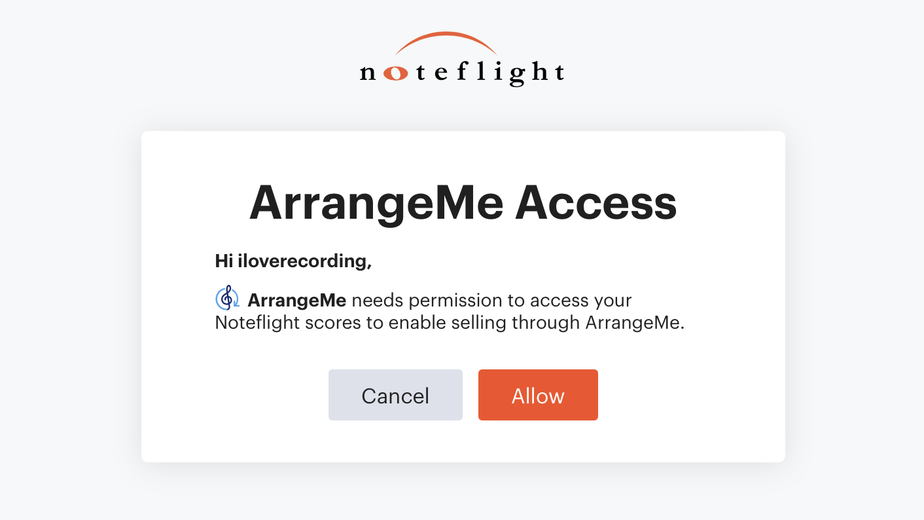Click the word Access in the heading
The height and width of the screenshot is (520, 924).
pyautogui.click(x=595, y=202)
